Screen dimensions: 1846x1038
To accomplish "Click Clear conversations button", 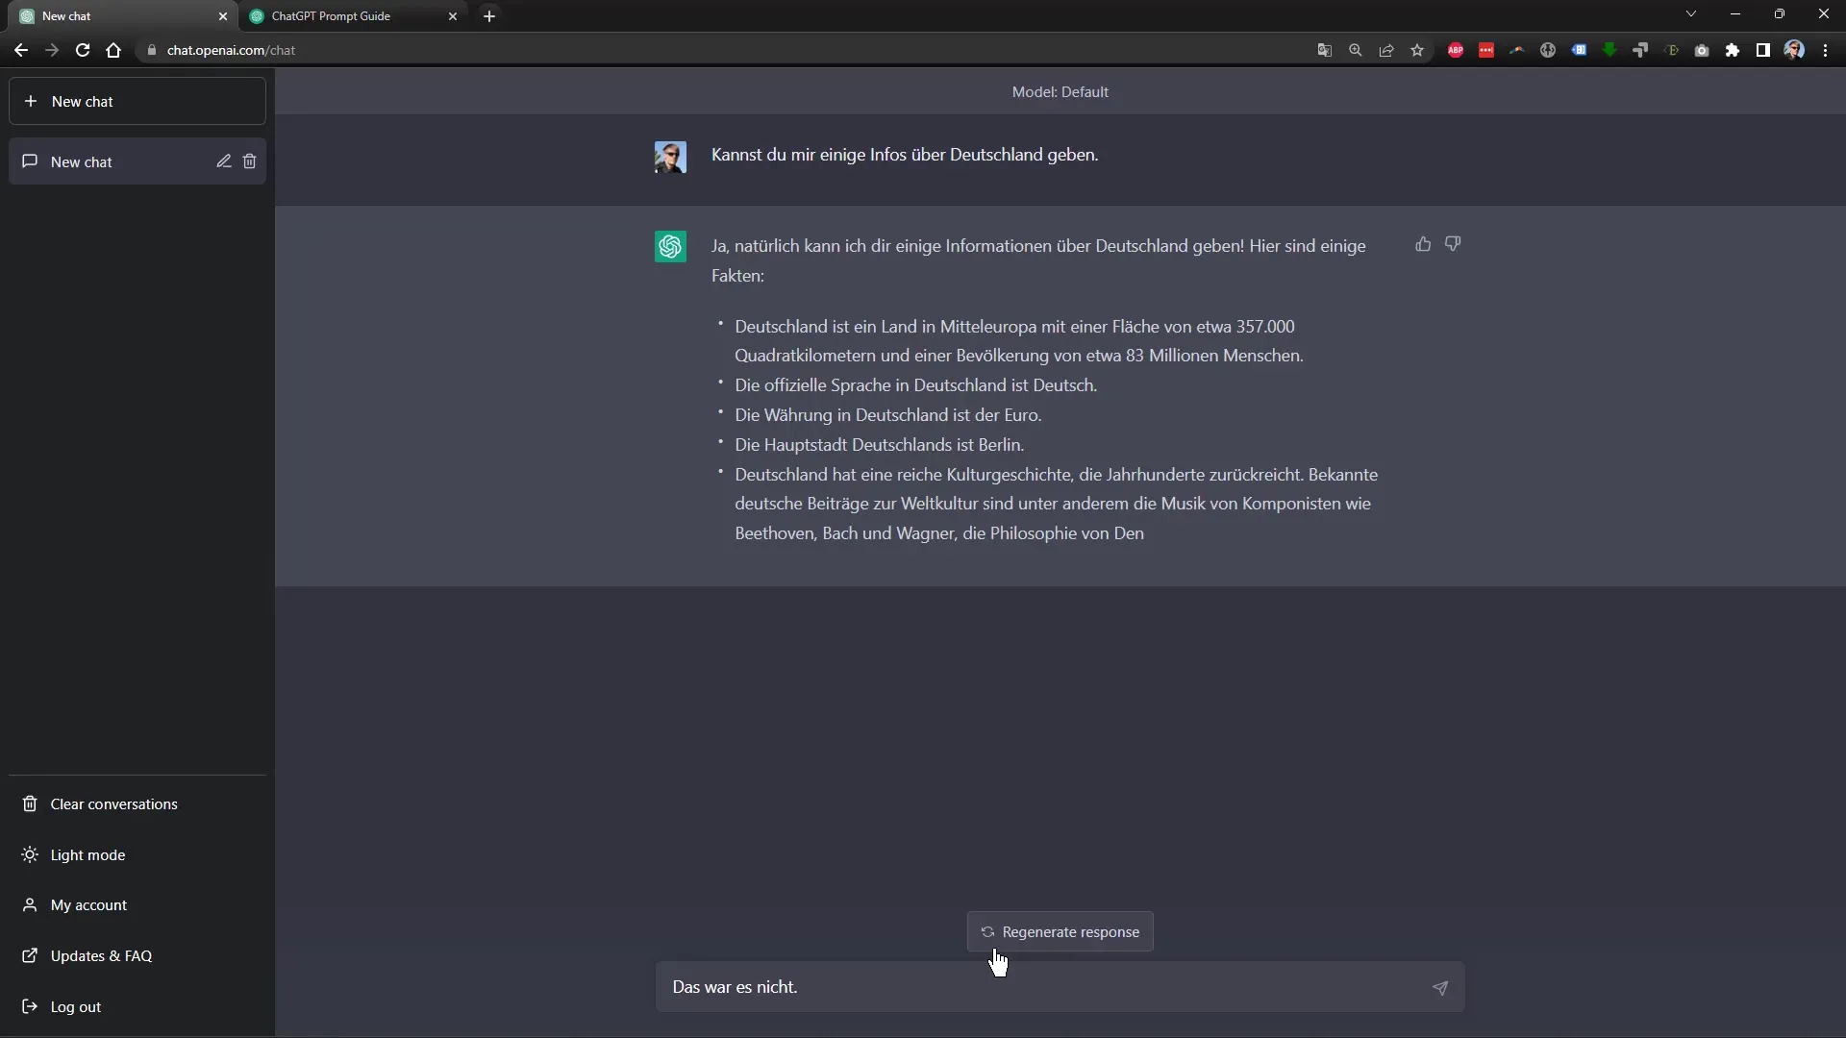I will point(112,803).
